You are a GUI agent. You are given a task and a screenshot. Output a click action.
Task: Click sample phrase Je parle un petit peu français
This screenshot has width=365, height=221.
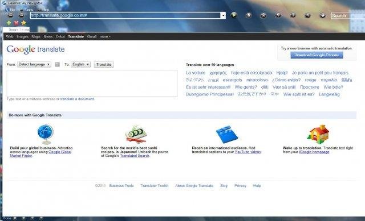(x=321, y=73)
